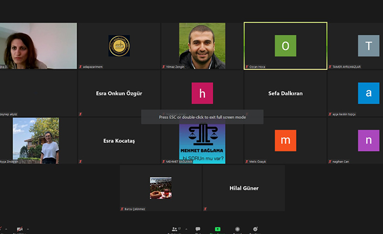
Task: Click the Record icon in toolbar
Action: pos(237,229)
